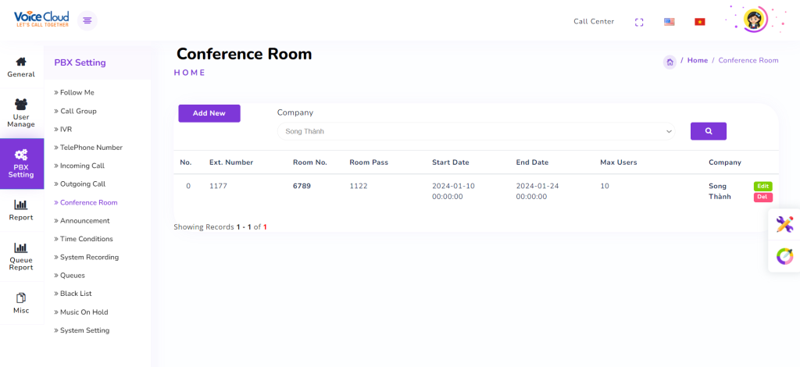Go to Time Conditions menu item
The height and width of the screenshot is (367, 800).
(x=86, y=239)
